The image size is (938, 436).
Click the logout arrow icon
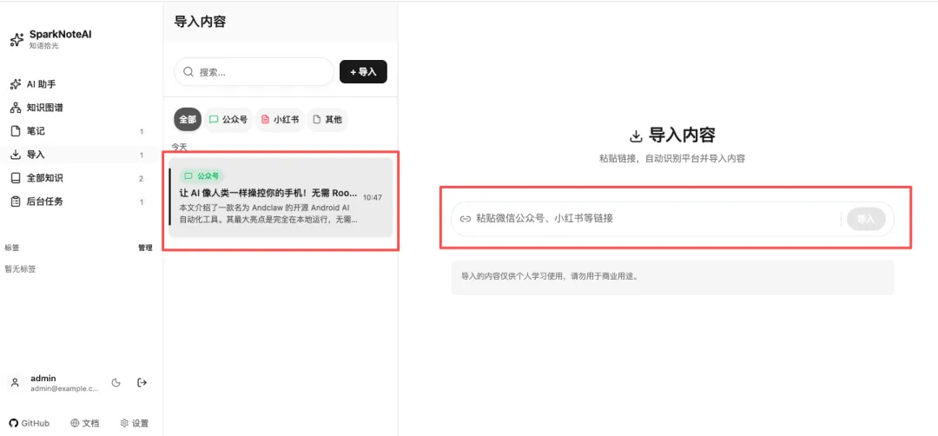142,383
